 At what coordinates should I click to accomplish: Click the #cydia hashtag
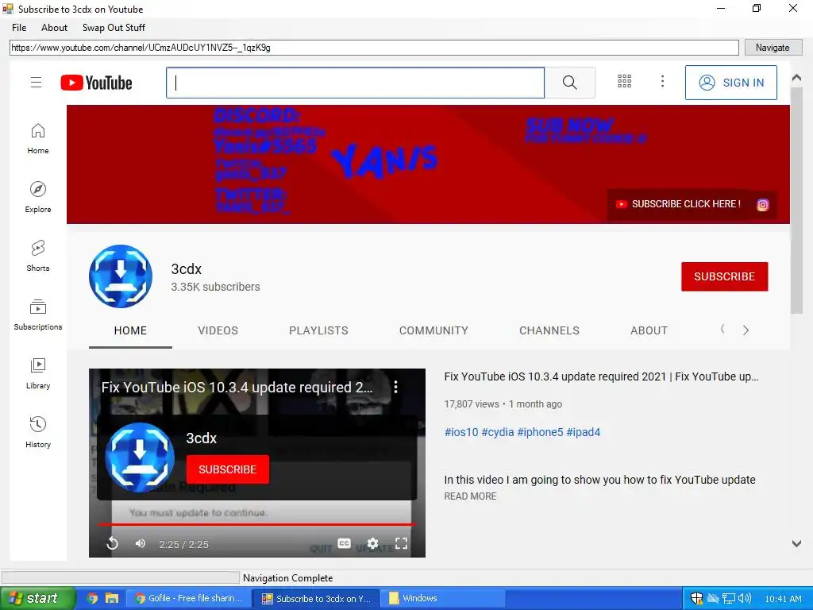pos(498,432)
